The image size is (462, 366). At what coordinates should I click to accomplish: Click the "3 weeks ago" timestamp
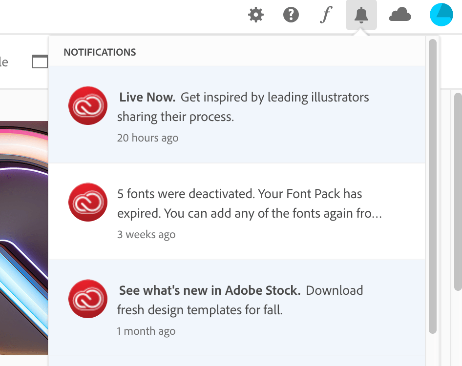point(146,234)
